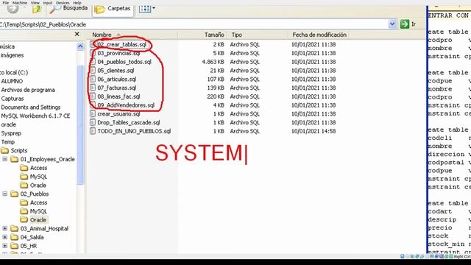Open the Devices menu
471x265 pixels.
(63, 3)
